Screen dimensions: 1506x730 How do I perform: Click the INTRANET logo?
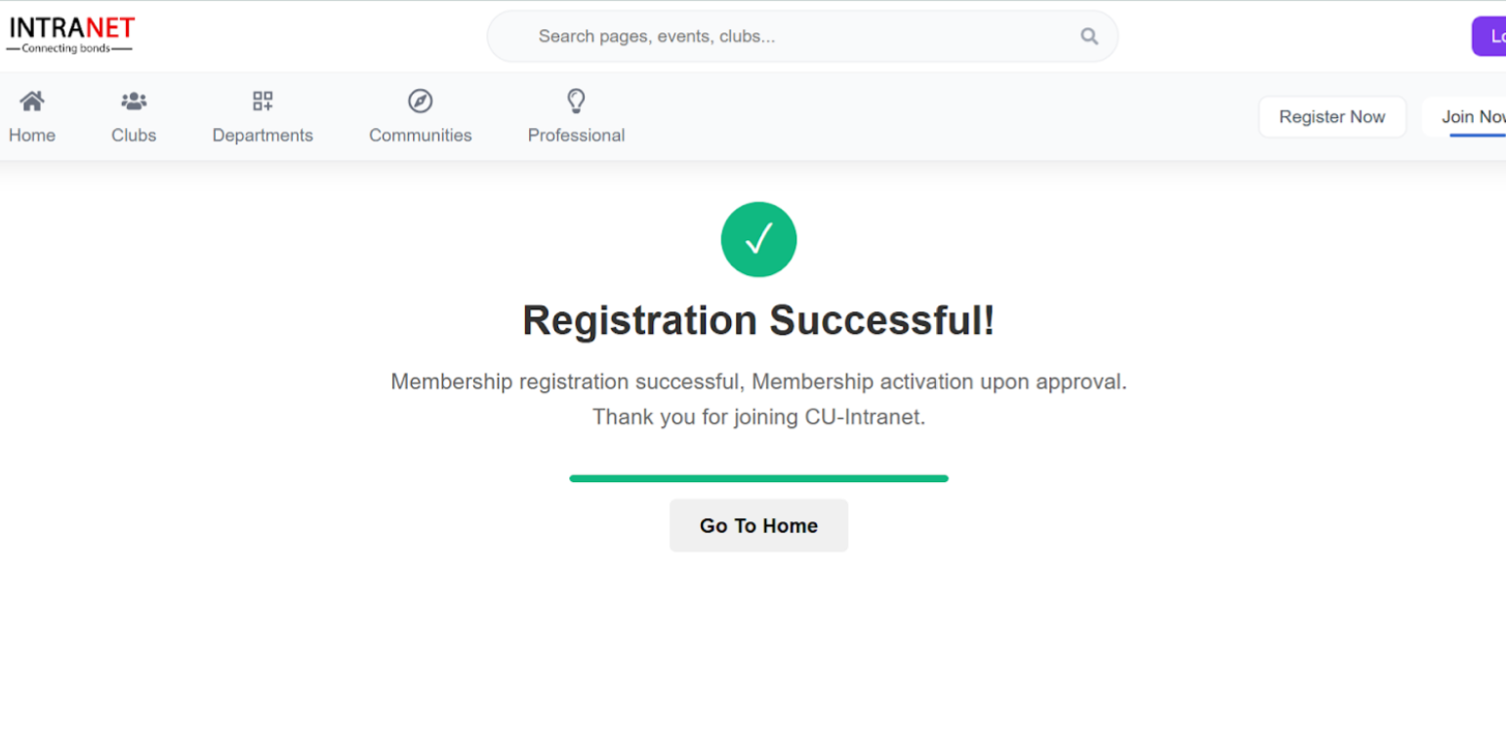pos(69,28)
